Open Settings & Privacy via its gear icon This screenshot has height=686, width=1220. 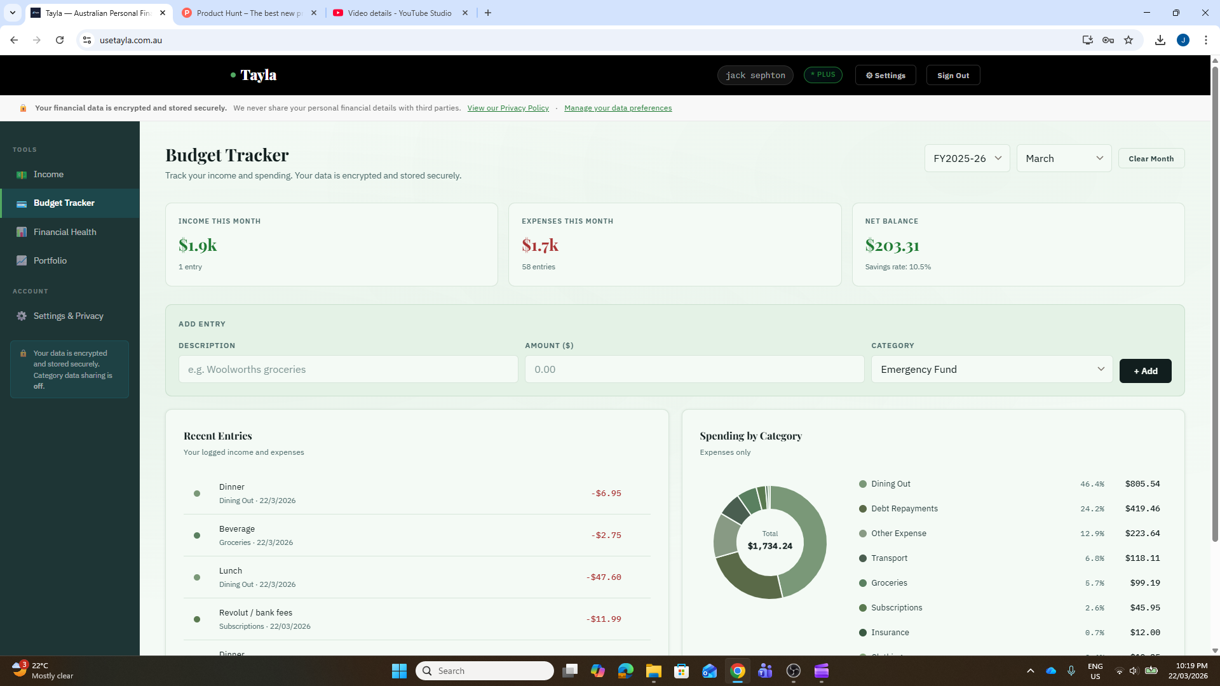[21, 316]
